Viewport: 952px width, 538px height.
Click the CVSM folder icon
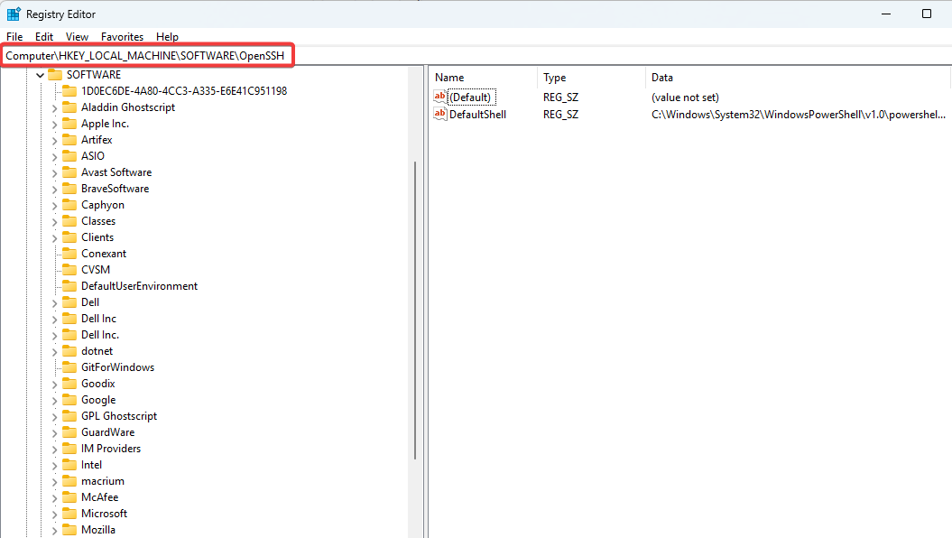point(69,270)
